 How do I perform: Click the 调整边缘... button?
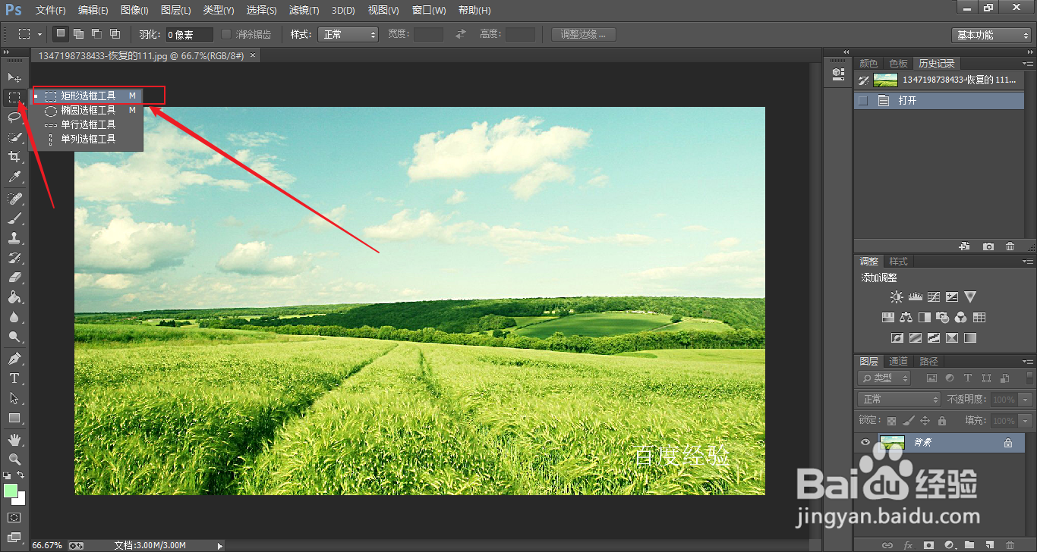584,34
